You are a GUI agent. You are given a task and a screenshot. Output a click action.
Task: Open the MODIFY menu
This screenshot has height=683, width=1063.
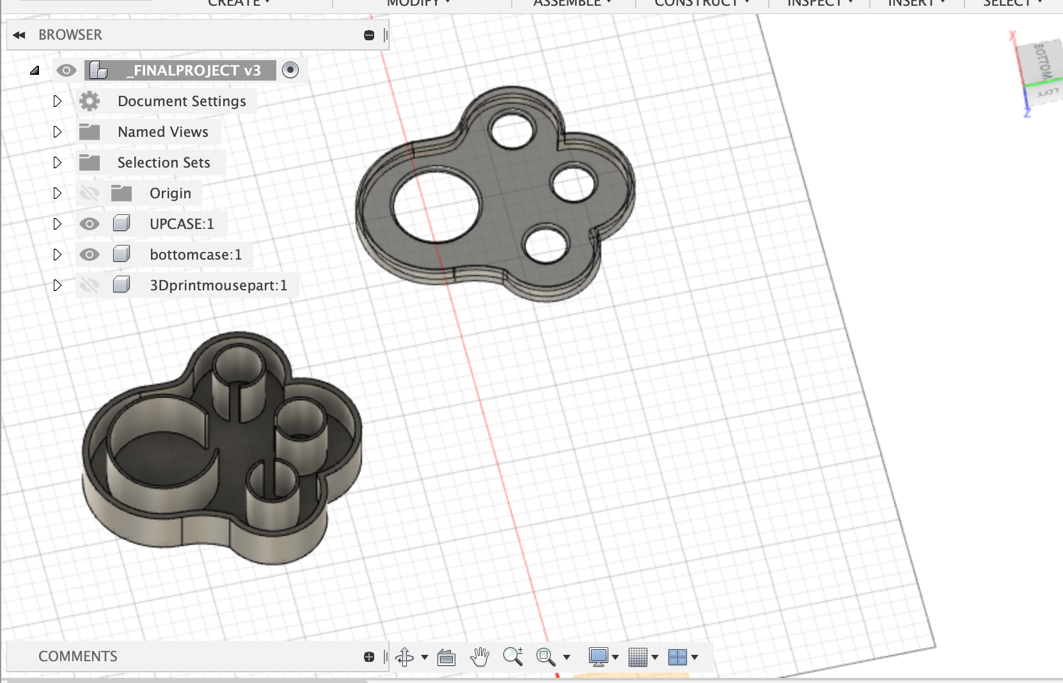[419, 3]
